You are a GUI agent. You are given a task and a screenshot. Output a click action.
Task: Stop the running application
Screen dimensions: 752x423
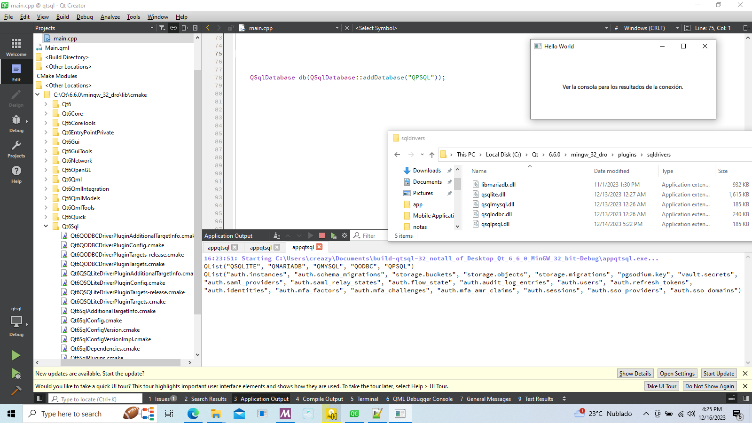click(x=322, y=235)
